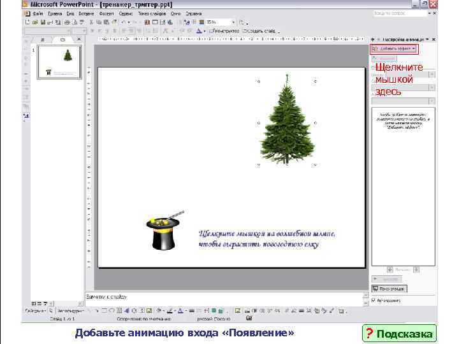Click the Format painter brush icon
Screen dimensions: 459x344
coord(114,22)
